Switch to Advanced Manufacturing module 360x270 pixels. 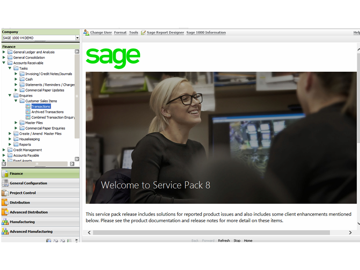point(40,231)
